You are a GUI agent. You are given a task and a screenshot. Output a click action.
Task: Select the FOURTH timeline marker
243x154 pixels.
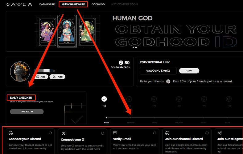click(x=179, y=117)
